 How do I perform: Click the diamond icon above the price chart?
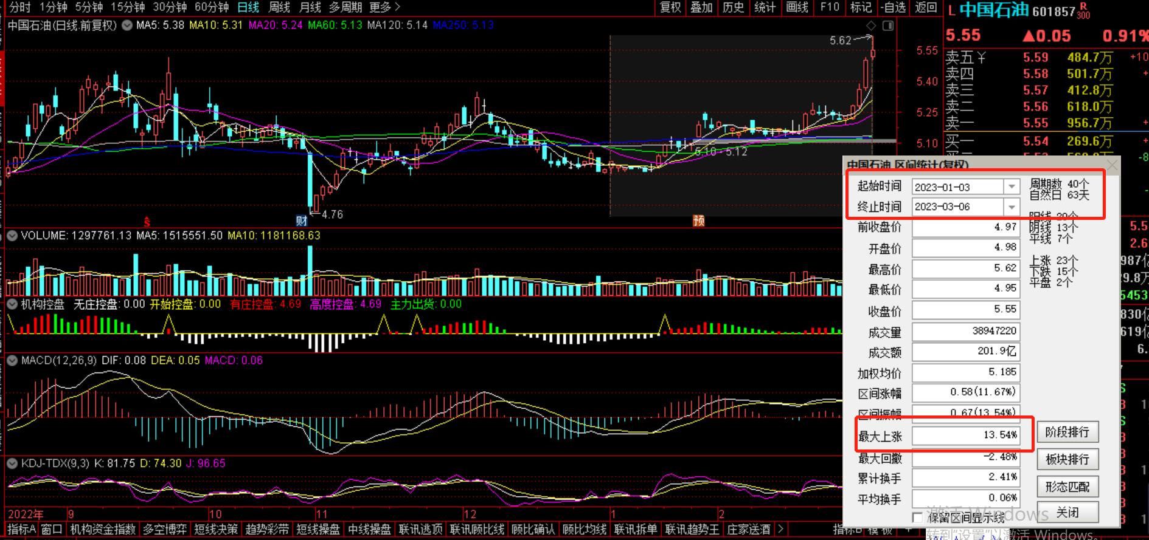(x=871, y=26)
